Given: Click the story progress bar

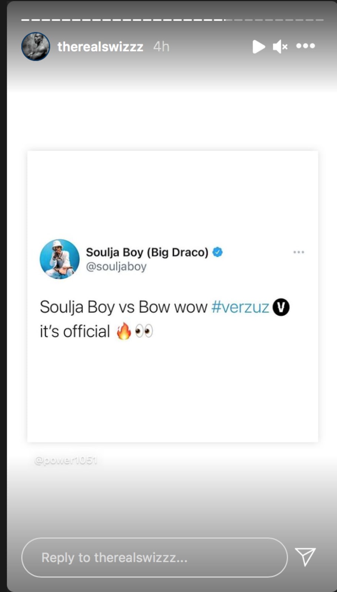Looking at the screenshot, I should click(172, 20).
